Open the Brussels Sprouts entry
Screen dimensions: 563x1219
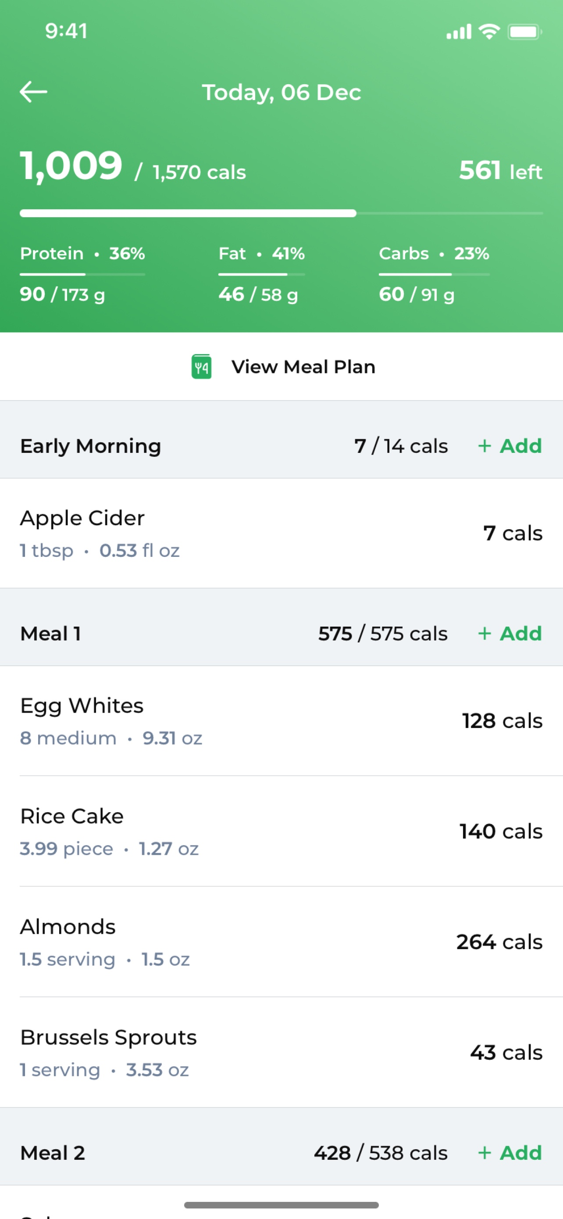click(281, 1052)
